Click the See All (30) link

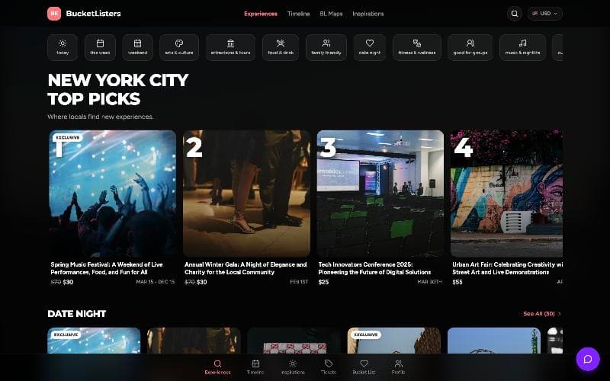tap(539, 313)
